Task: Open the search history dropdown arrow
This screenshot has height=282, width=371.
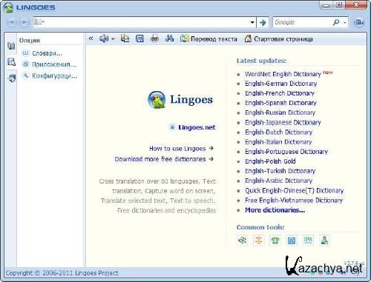Action: [x=252, y=22]
